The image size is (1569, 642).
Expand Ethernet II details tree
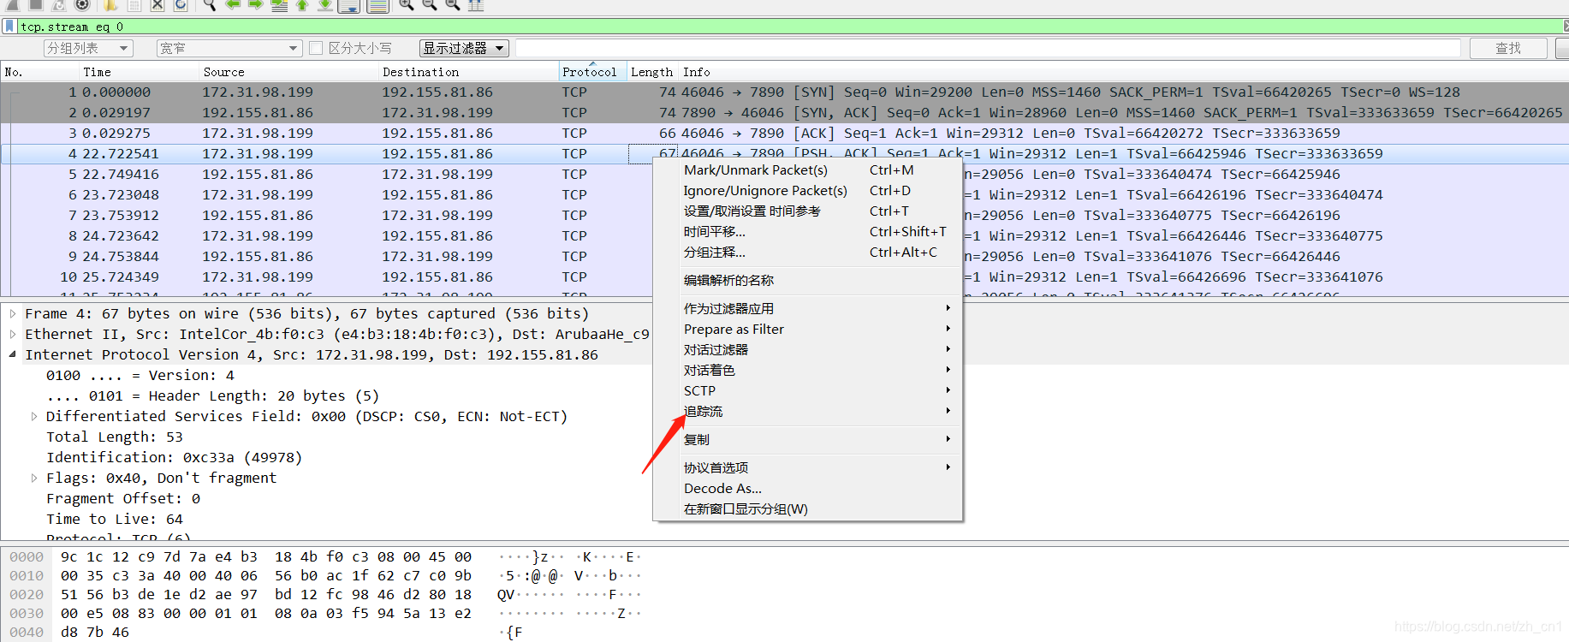[13, 334]
